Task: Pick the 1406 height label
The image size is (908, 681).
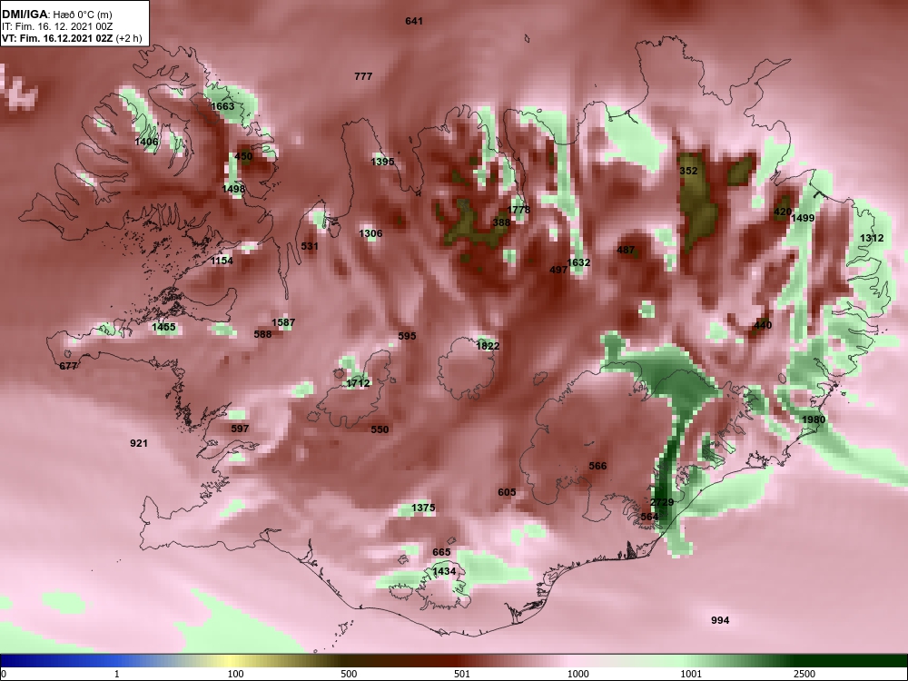Action: click(x=146, y=142)
